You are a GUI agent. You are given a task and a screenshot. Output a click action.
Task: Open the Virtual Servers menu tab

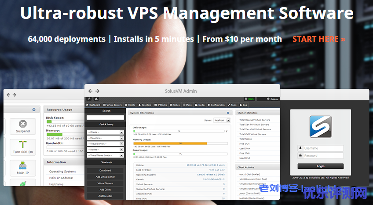113,105
